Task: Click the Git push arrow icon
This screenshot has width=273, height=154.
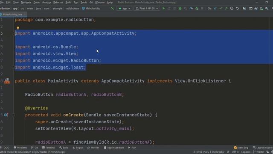Action: tap(226, 9)
